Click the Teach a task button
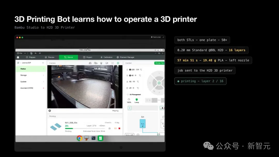 pos(156,37)
